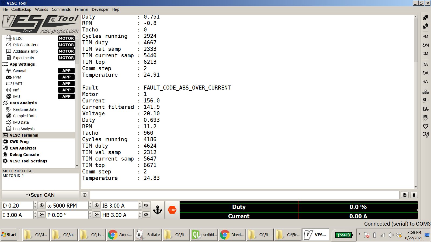The width and height of the screenshot is (431, 242).
Task: Open the Help menu
Action: (116, 9)
